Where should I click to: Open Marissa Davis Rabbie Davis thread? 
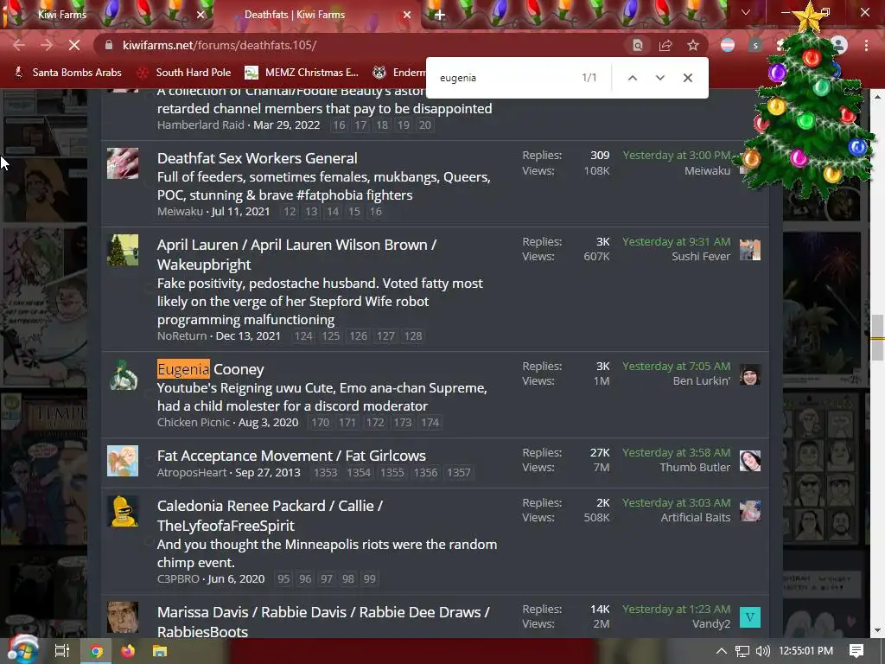tap(323, 622)
